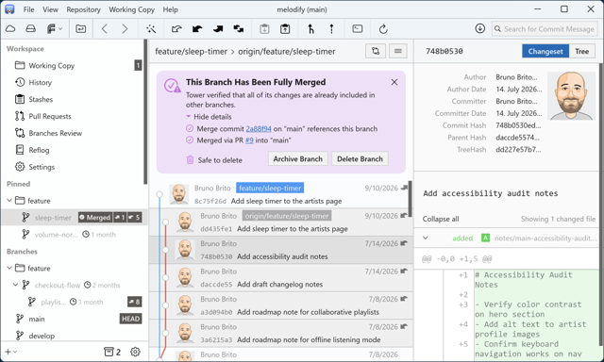Open the repository bookmarks dropdown in toolbar
The width and height of the screenshot is (604, 362).
point(55,29)
